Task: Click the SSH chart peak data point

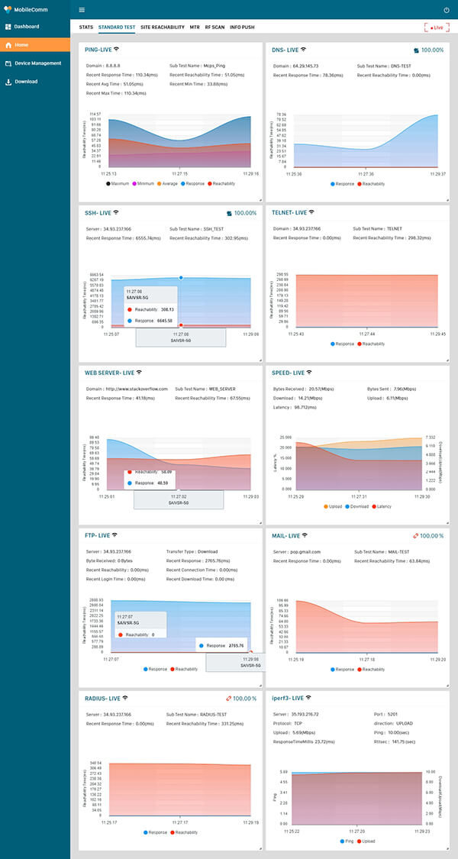Action: [x=181, y=278]
